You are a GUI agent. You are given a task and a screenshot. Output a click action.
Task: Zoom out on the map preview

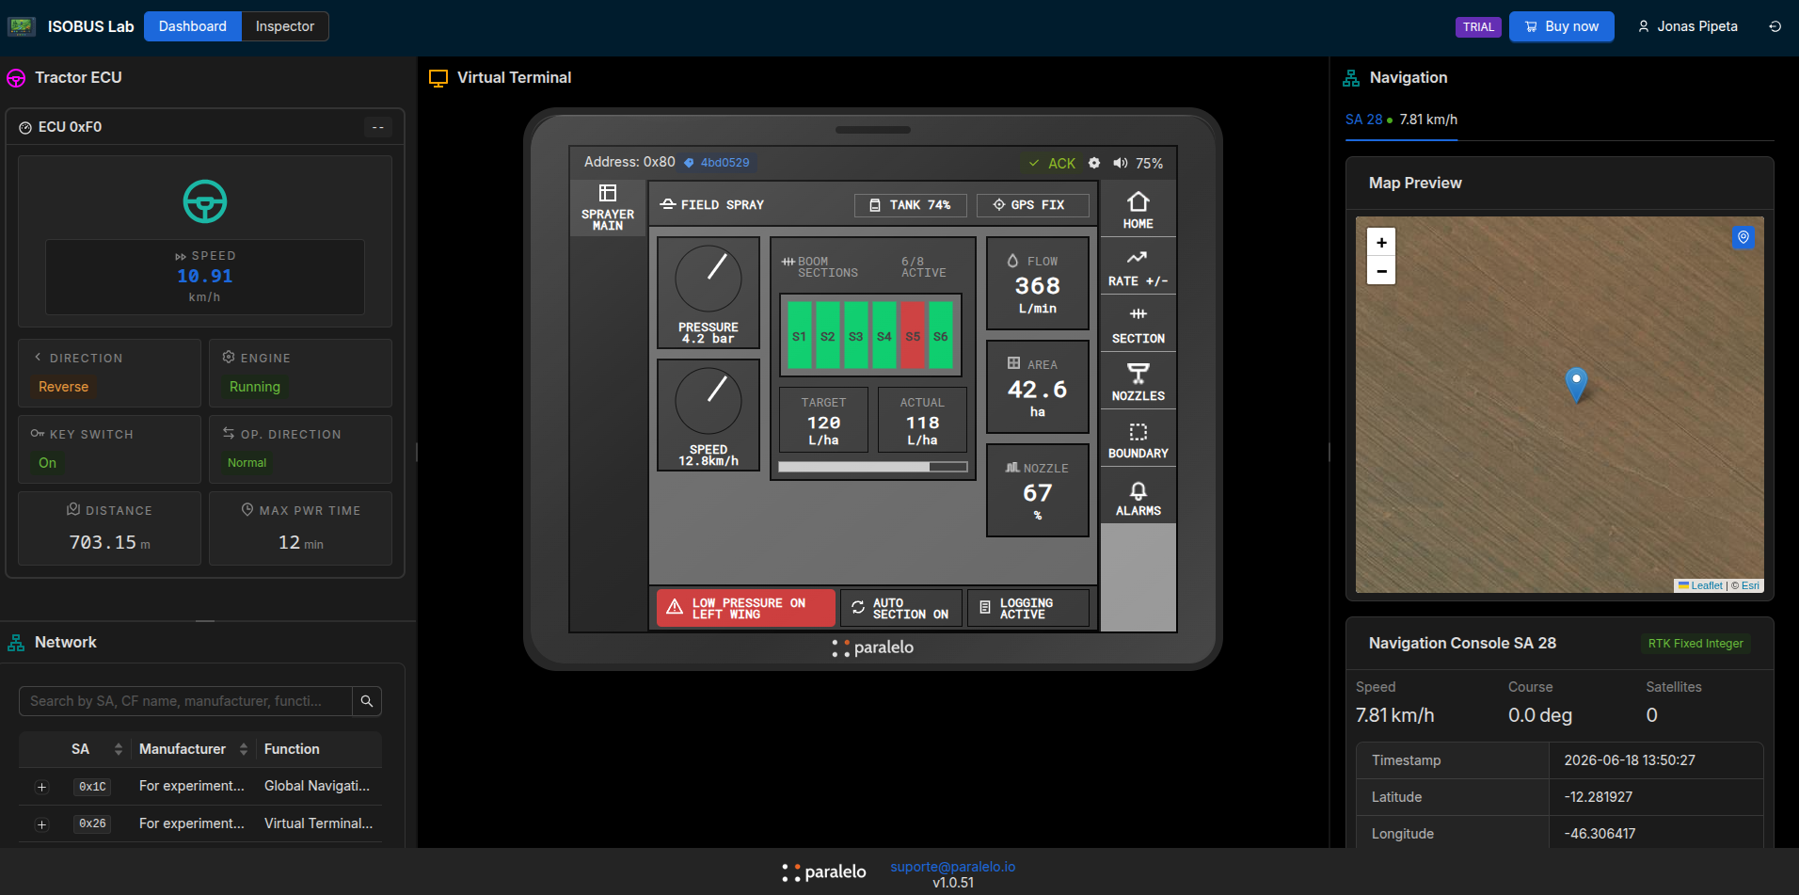coord(1381,271)
